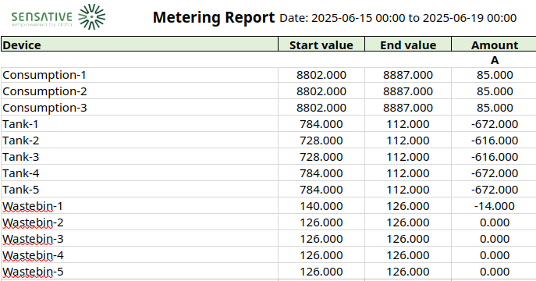This screenshot has height=281, width=536.
Task: Select Wastebin-2 end value 126.000
Action: click(408, 222)
